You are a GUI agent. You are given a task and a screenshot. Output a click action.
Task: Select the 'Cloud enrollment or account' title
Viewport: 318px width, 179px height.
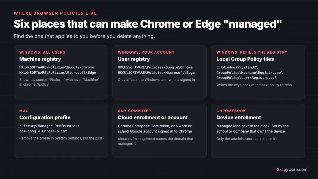(153, 117)
